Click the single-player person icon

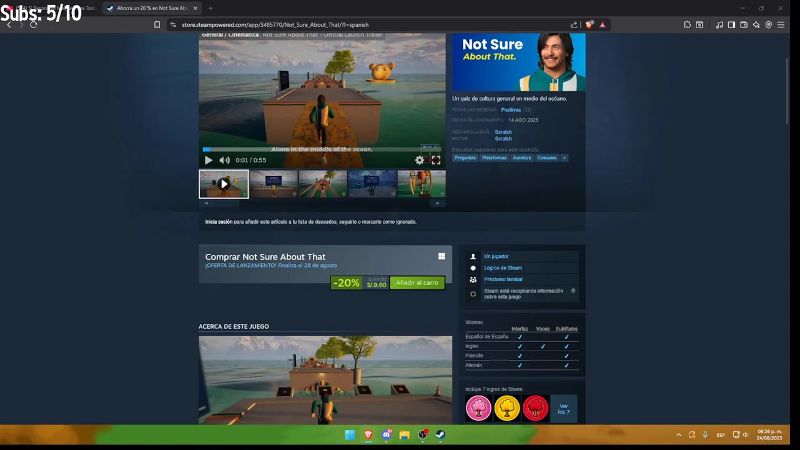click(x=473, y=256)
